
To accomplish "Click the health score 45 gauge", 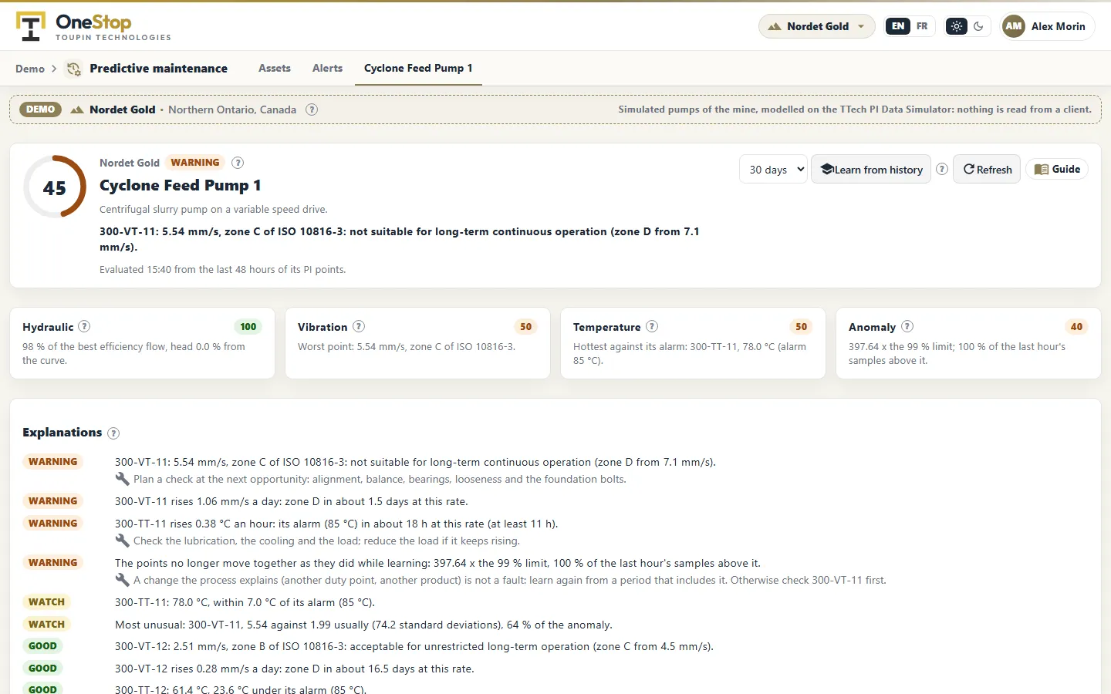I will click(55, 187).
